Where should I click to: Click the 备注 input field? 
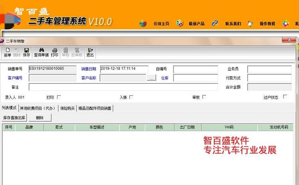(x=124, y=87)
